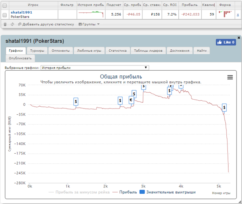Toggle the select-all header checkbox
This screenshot has width=242, height=204.
coord(4,6)
